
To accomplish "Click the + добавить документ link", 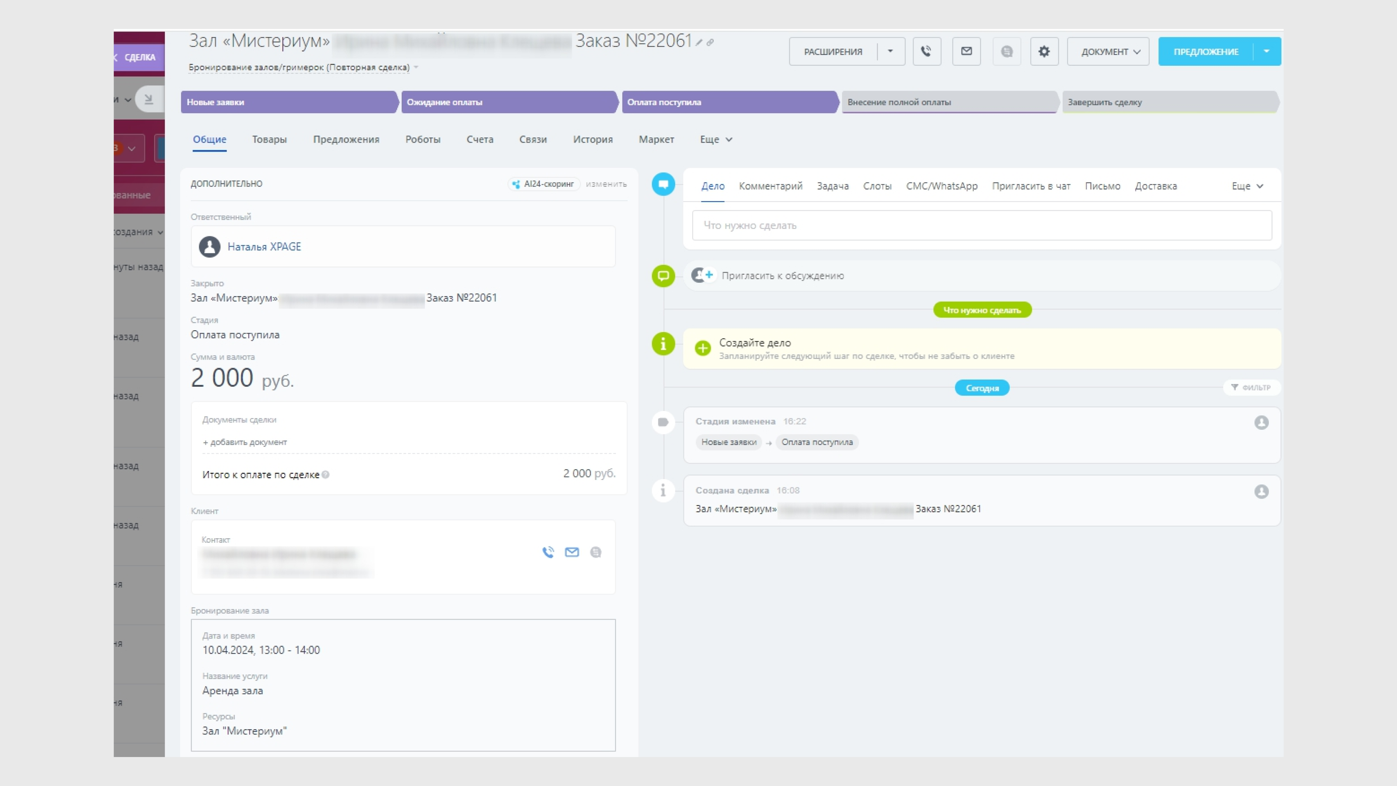I will 244,442.
